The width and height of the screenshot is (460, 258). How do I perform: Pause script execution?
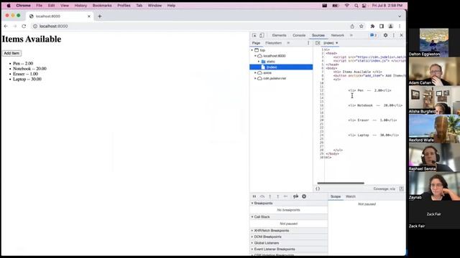[254, 196]
